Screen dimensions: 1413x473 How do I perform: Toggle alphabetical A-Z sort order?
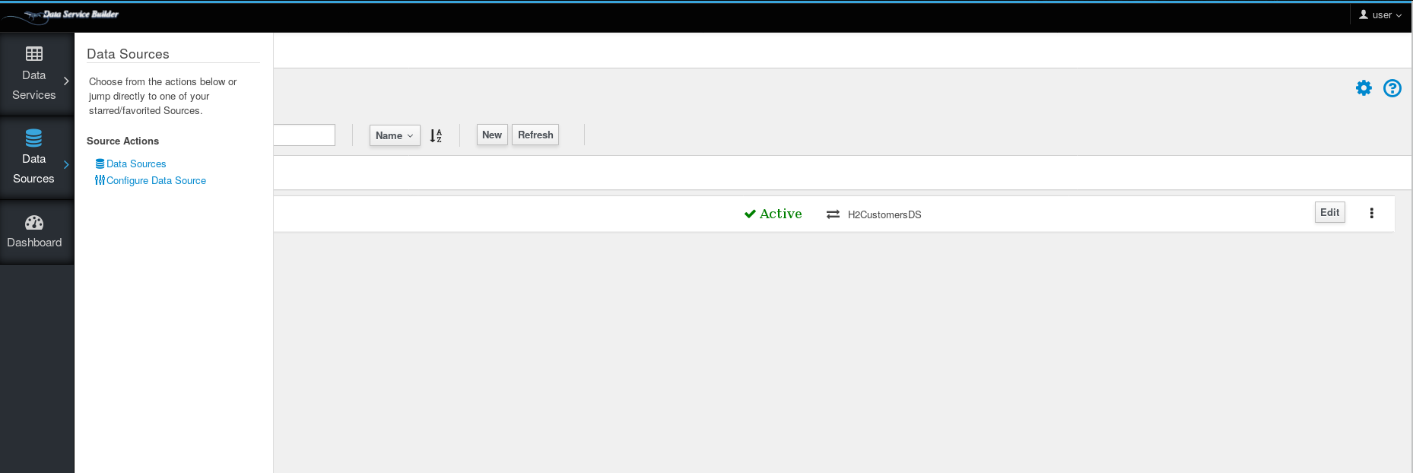(x=436, y=135)
